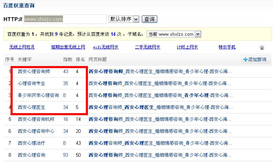
Task: Click the 添加新词 button with plus icon
Action: [255, 60]
